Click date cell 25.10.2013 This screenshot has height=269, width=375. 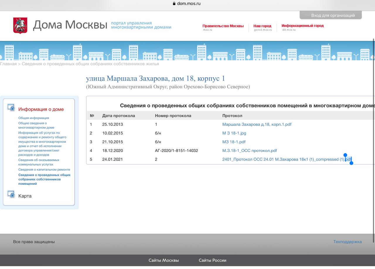point(112,124)
